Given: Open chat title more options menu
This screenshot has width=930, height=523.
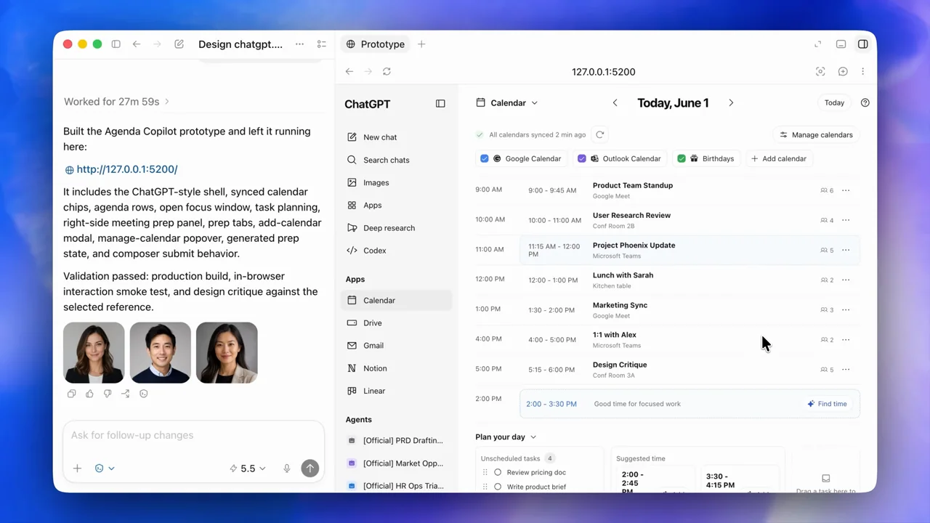Looking at the screenshot, I should pos(299,44).
